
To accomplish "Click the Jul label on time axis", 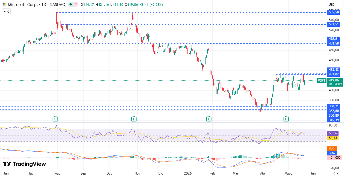I will [31, 173].
